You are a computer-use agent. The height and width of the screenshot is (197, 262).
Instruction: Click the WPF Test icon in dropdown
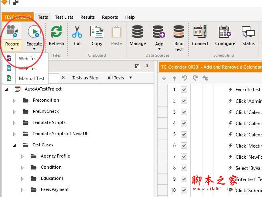click(9, 68)
